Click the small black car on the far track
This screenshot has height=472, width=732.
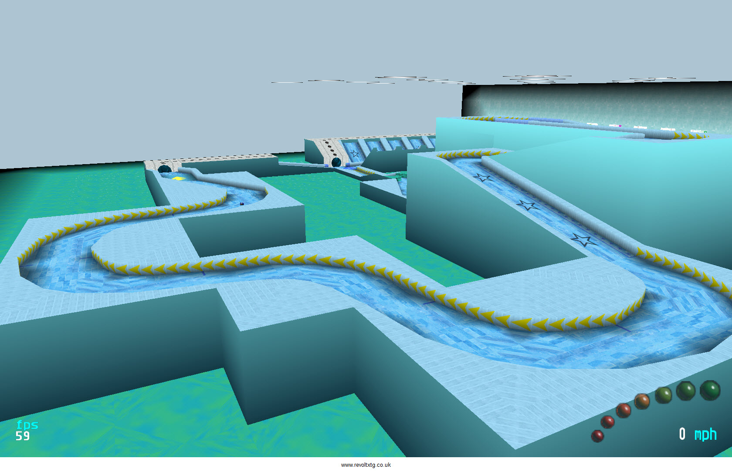click(242, 203)
